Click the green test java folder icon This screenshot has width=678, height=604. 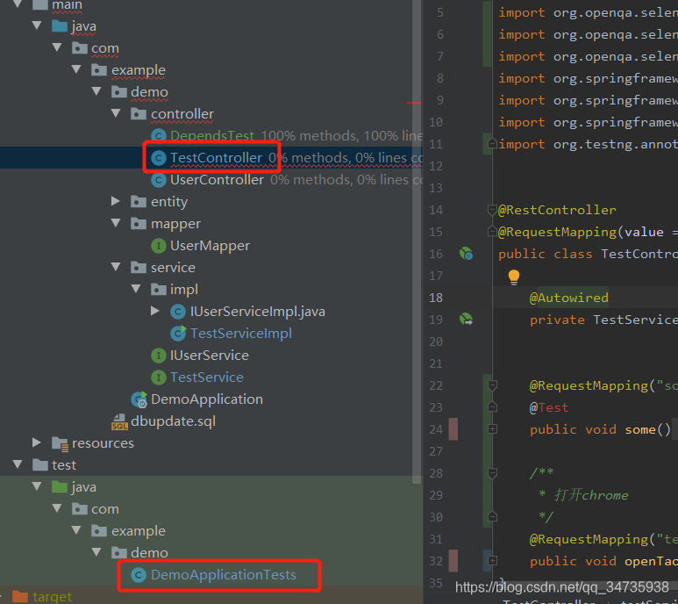60,486
